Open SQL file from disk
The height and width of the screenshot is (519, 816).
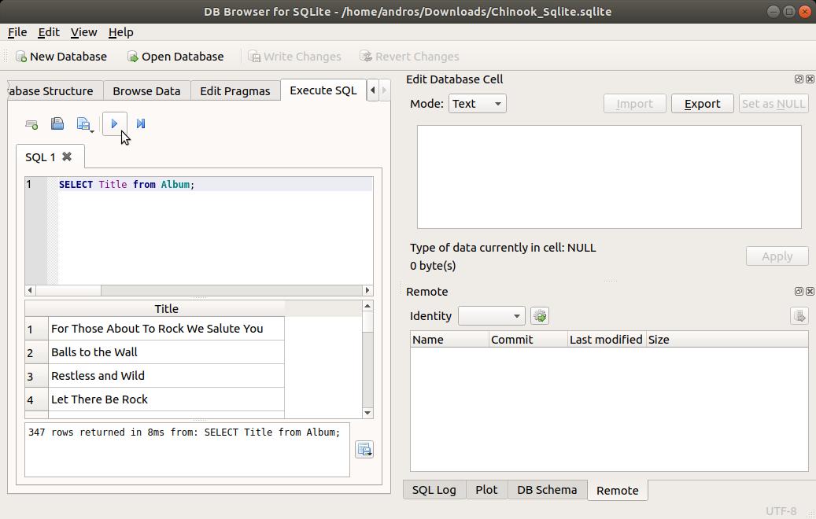[57, 123]
